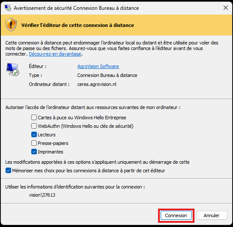Screen dimensions: 233x227
Task: Click the yellow warning shield icon
Action: 11,24
